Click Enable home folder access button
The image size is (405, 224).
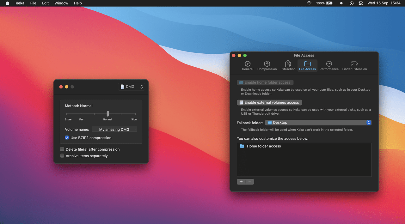tap(265, 82)
